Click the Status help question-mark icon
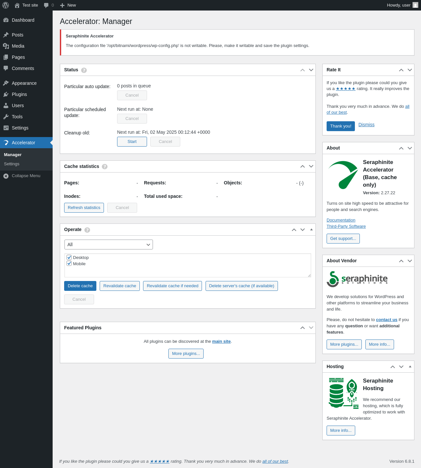The image size is (421, 468). [x=84, y=70]
